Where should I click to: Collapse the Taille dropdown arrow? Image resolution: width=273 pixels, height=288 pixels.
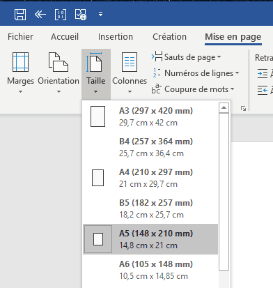point(95,92)
